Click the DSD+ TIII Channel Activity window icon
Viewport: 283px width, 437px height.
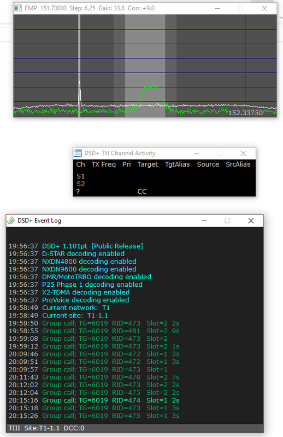[78, 153]
